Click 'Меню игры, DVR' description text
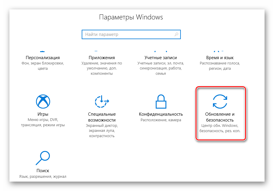The image size is (274, 191). coord(43,120)
